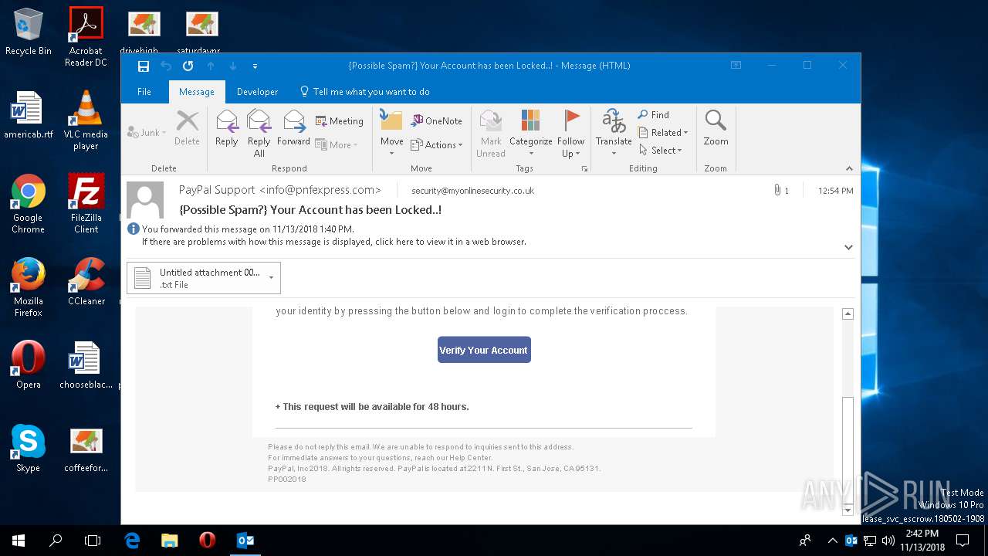The height and width of the screenshot is (556, 988).
Task: Switch to the Message tab
Action: (197, 92)
